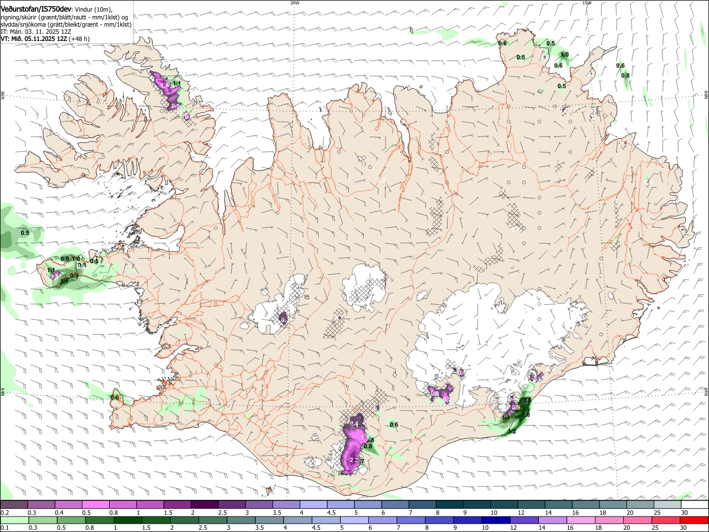
Task: Pick the palest green 0.1 swatch in the lower rain scale
Action: click(x=14, y=520)
